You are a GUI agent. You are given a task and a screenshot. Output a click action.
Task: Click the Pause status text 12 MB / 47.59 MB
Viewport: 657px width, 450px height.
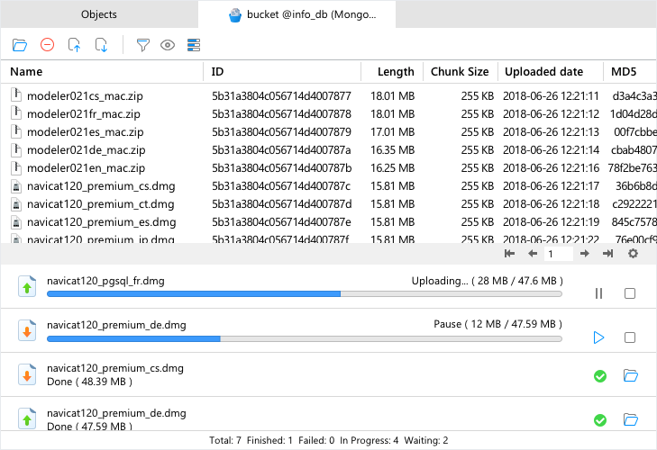pos(497,324)
